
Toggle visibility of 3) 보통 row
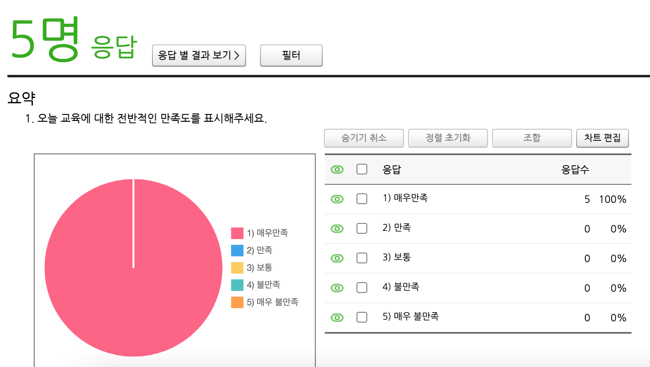tap(337, 258)
